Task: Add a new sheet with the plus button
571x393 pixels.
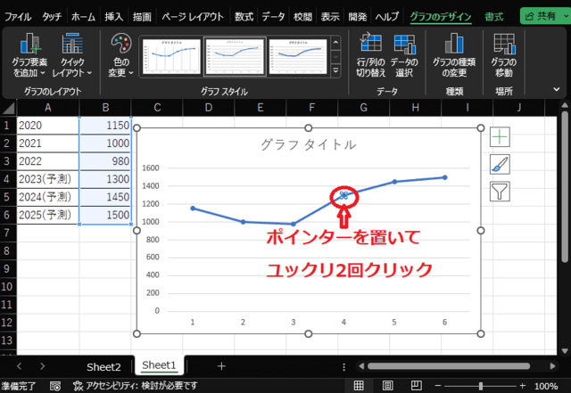Action: coord(221,365)
